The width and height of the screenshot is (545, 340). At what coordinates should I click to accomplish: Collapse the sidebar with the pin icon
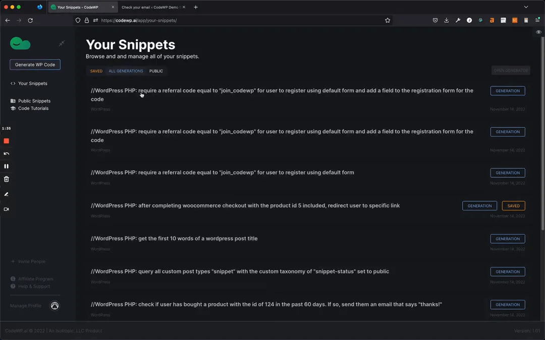tap(62, 43)
